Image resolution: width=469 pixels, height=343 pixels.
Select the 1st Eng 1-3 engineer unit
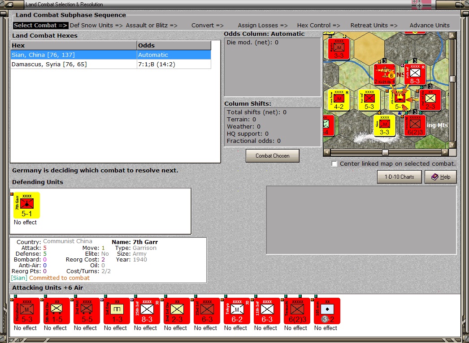point(117,311)
